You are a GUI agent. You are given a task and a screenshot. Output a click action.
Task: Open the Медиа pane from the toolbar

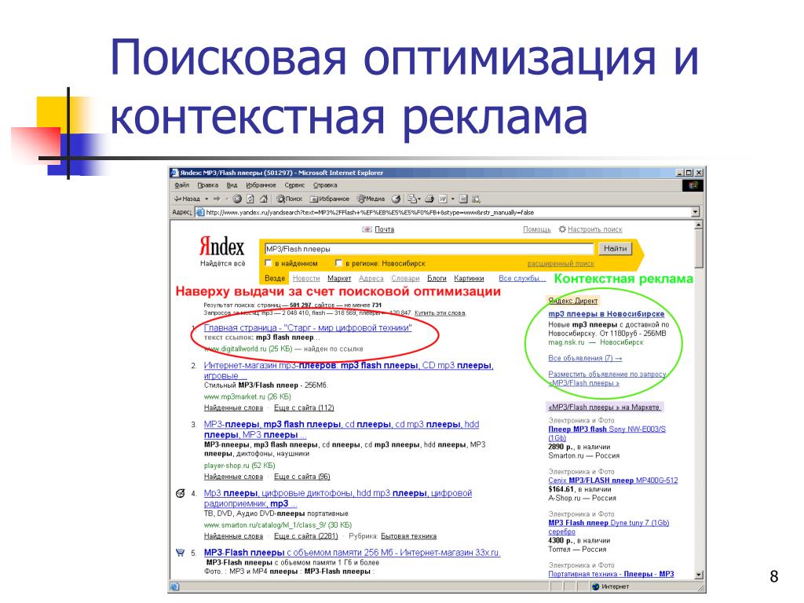coord(371,199)
